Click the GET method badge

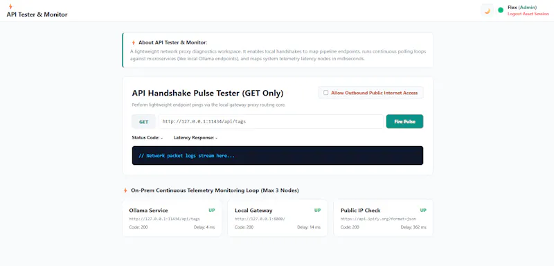point(143,121)
